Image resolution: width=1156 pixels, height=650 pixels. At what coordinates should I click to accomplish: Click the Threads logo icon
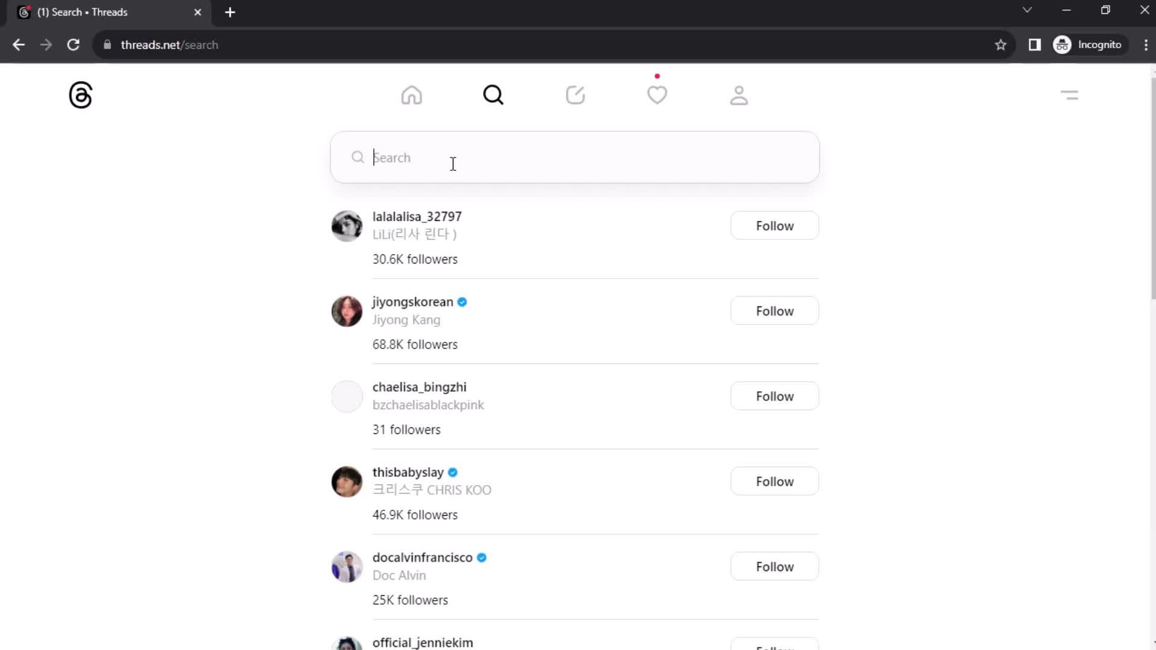pos(80,94)
